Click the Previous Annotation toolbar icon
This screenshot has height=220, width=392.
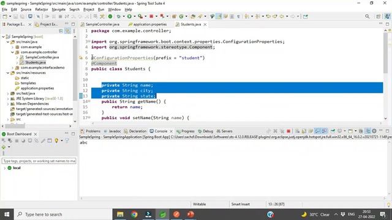click(x=257, y=16)
